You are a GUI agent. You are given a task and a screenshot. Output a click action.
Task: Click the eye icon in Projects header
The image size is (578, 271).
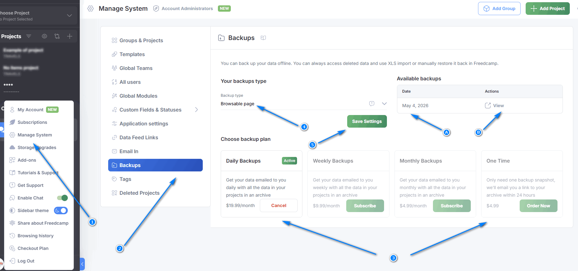tap(44, 36)
